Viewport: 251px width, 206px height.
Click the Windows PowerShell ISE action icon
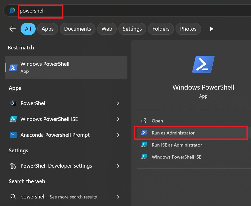144,157
